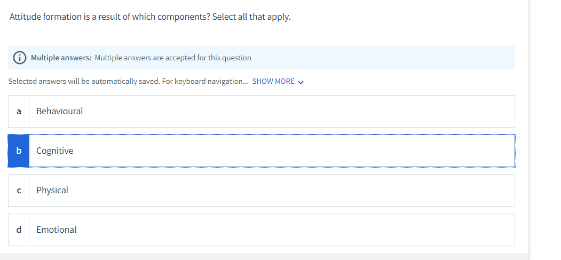Expand the SHOW MORE link
The height and width of the screenshot is (260, 561).
(273, 82)
